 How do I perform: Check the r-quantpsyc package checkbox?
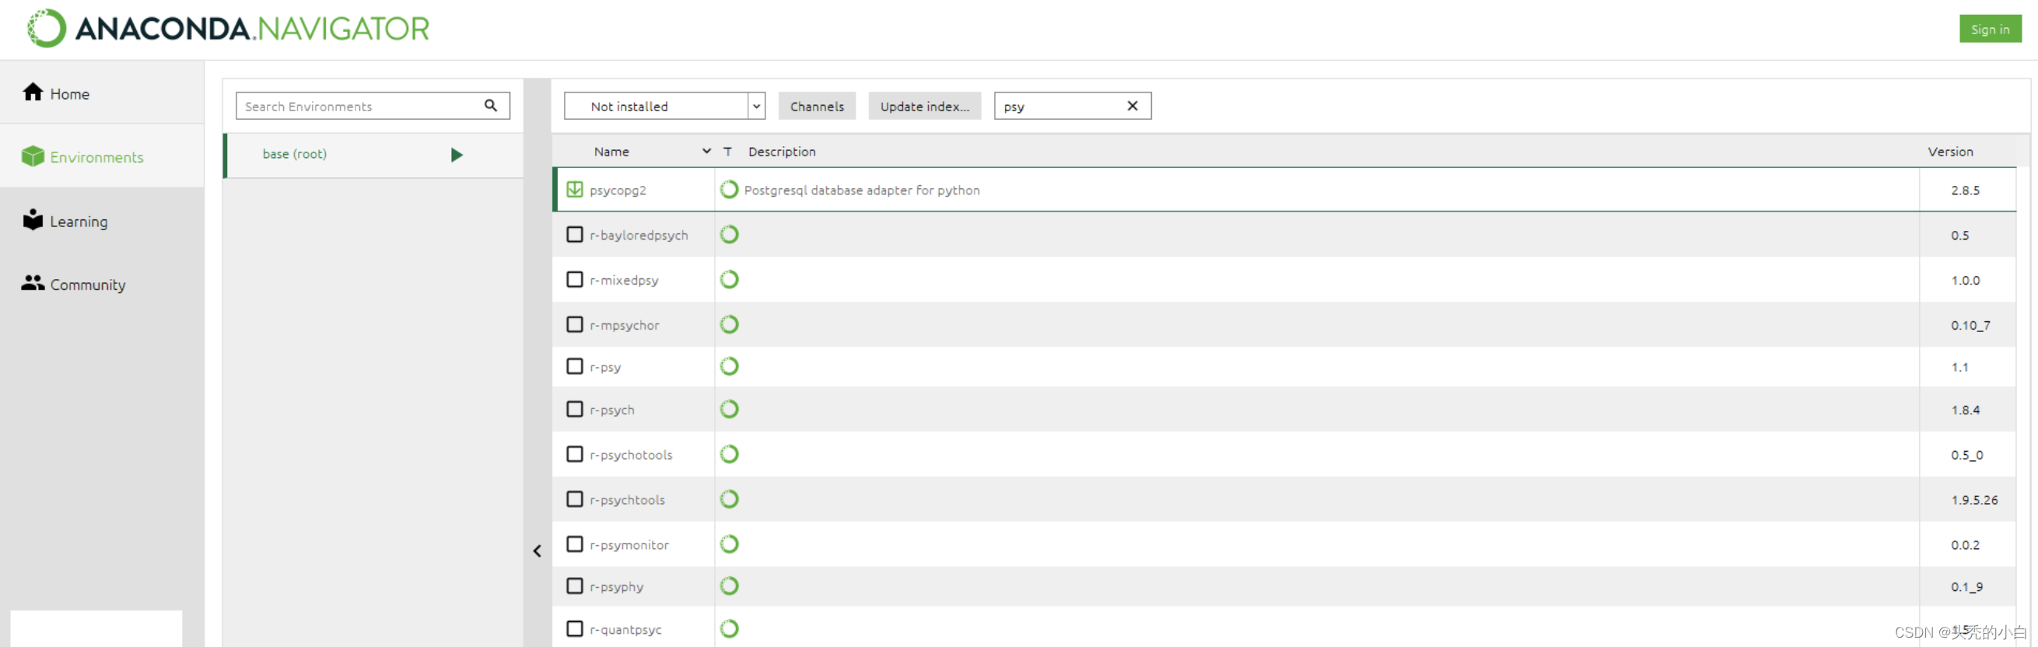(575, 630)
